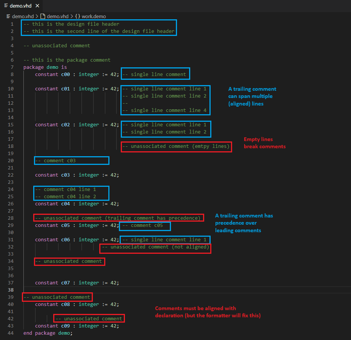Click the curly braces namespace icon in breadcrumb
This screenshot has height=340, width=351.
click(77, 16)
